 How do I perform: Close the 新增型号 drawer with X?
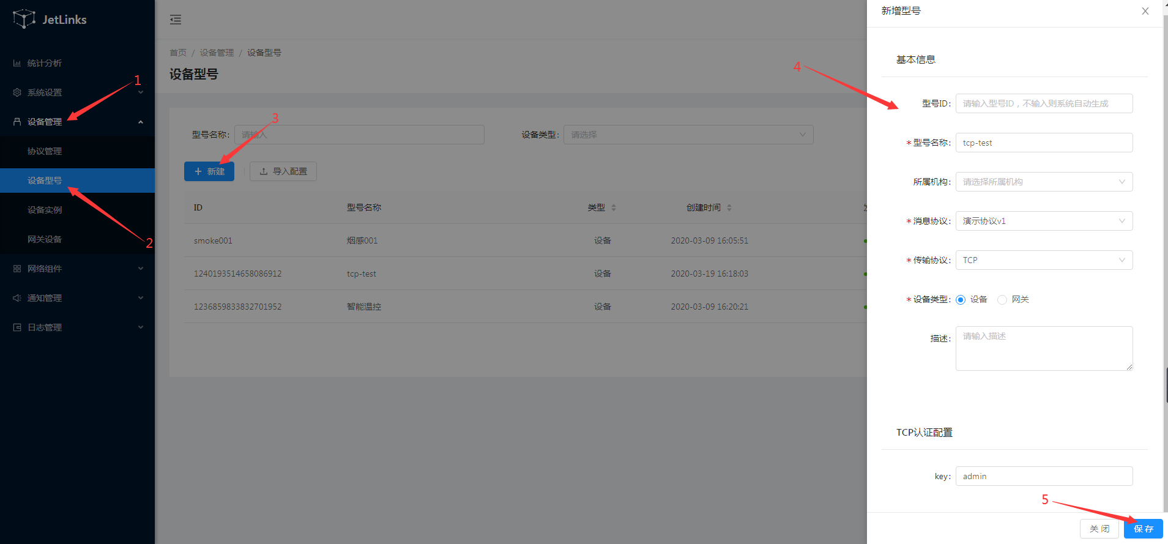point(1145,11)
